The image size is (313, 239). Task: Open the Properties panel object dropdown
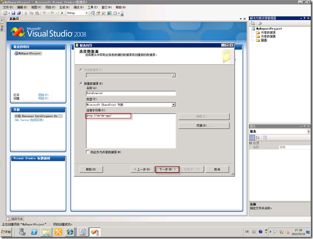click(308, 131)
